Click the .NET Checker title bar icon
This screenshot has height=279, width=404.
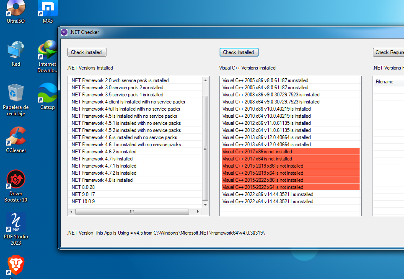[x=64, y=32]
